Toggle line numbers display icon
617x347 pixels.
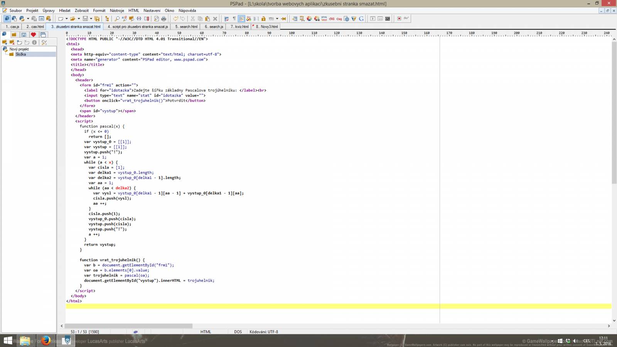[x=256, y=19]
